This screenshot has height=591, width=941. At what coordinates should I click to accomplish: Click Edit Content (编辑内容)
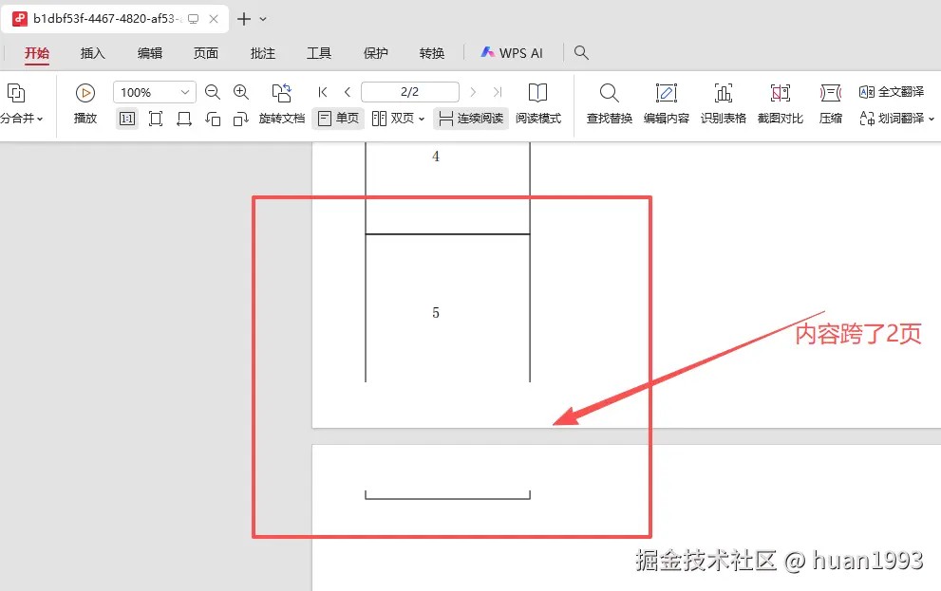667,104
